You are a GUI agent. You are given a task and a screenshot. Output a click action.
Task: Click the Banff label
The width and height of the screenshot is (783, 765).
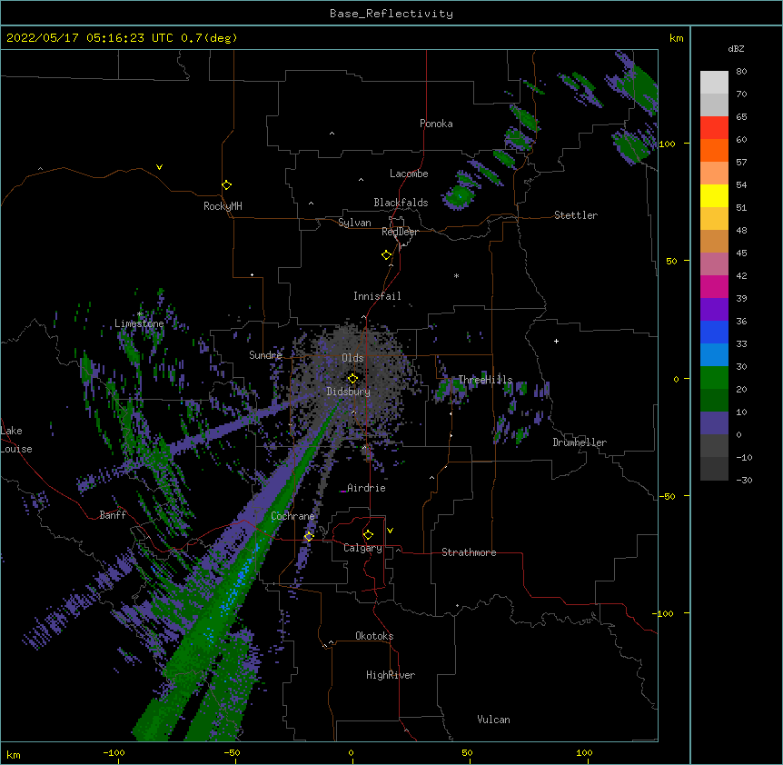(113, 515)
